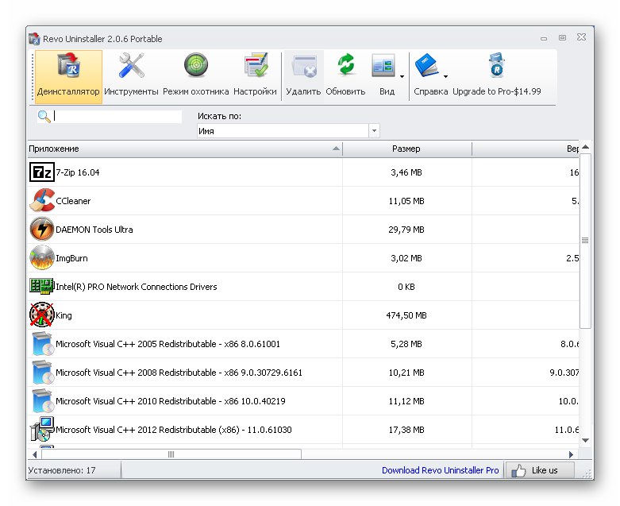The width and height of the screenshot is (620, 506).
Task: Select Microsoft Visual C++ 2010 Redistributable text
Action: pyautogui.click(x=171, y=401)
